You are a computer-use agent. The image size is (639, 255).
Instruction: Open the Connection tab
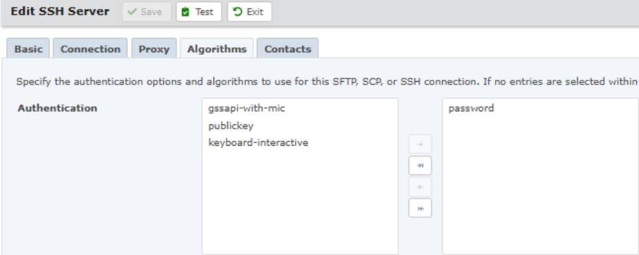90,49
